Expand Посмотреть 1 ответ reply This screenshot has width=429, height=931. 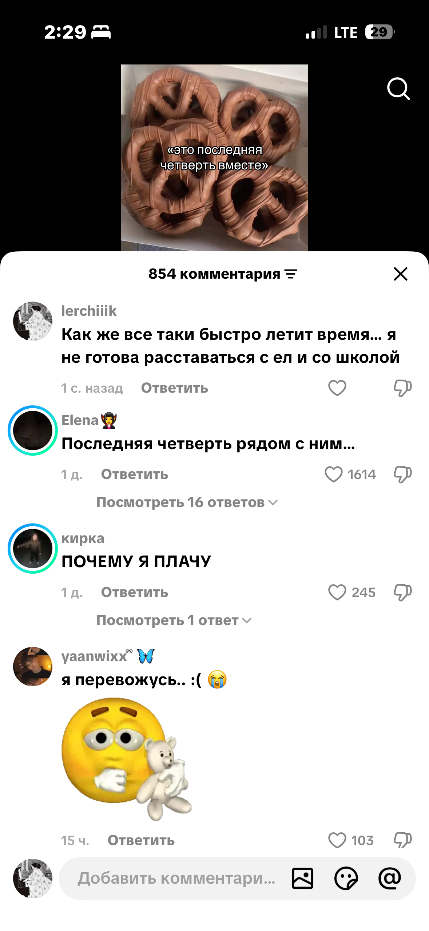tap(174, 620)
